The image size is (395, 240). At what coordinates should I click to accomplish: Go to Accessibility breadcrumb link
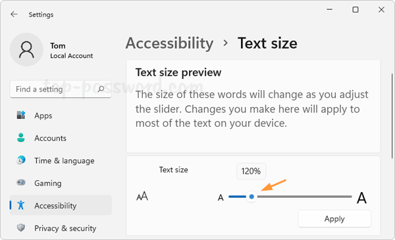[x=170, y=43]
